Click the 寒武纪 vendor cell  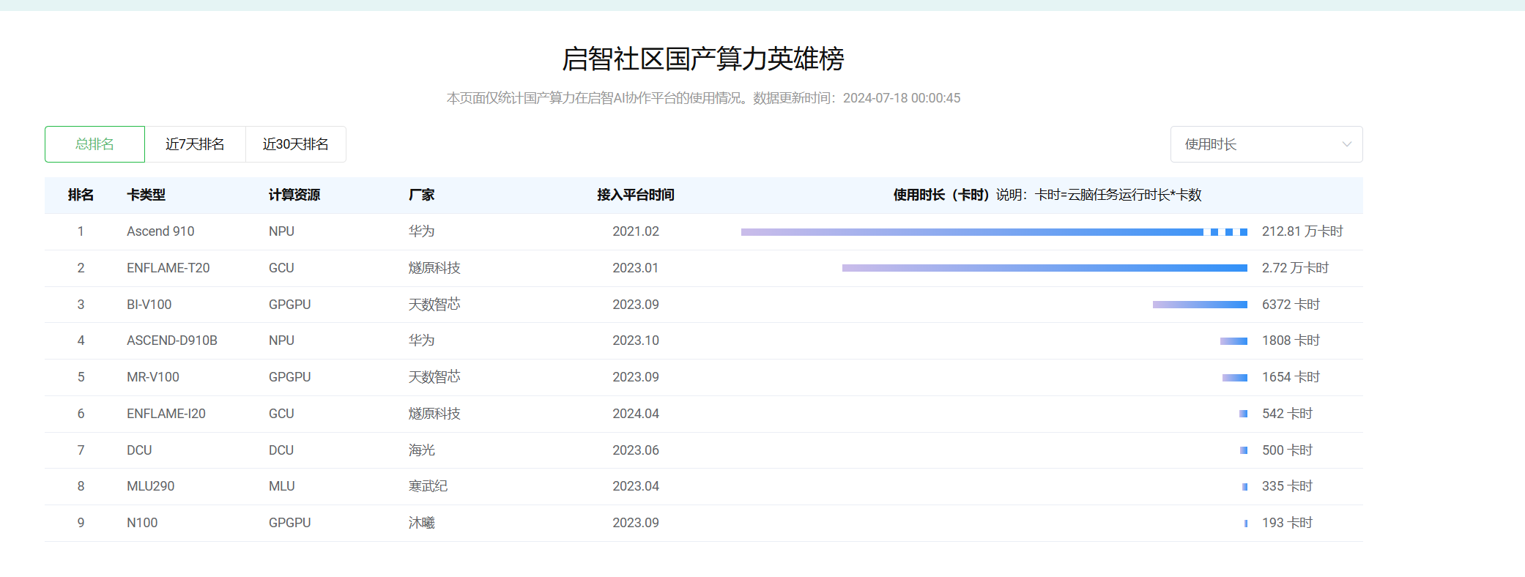(428, 486)
